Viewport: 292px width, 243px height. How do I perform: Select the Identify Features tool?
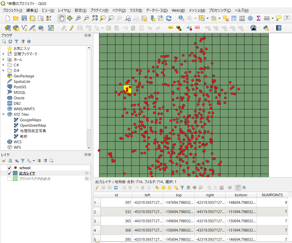click(181, 18)
